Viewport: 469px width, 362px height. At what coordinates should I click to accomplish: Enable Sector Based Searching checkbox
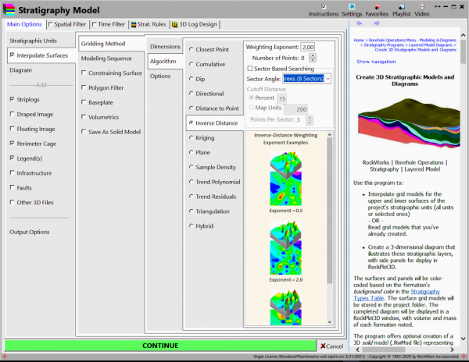click(x=250, y=69)
